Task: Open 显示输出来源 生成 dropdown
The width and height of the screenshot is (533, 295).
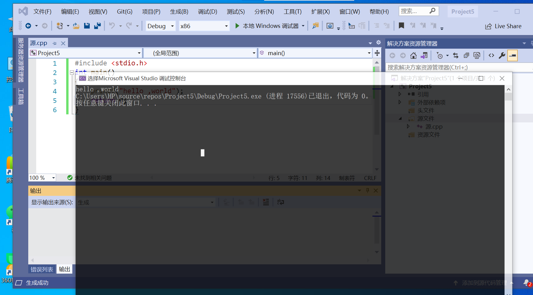Action: point(212,202)
